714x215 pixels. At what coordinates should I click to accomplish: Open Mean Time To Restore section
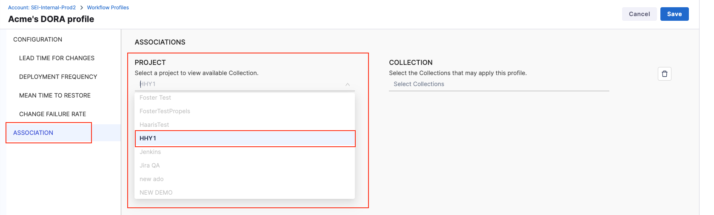55,95
